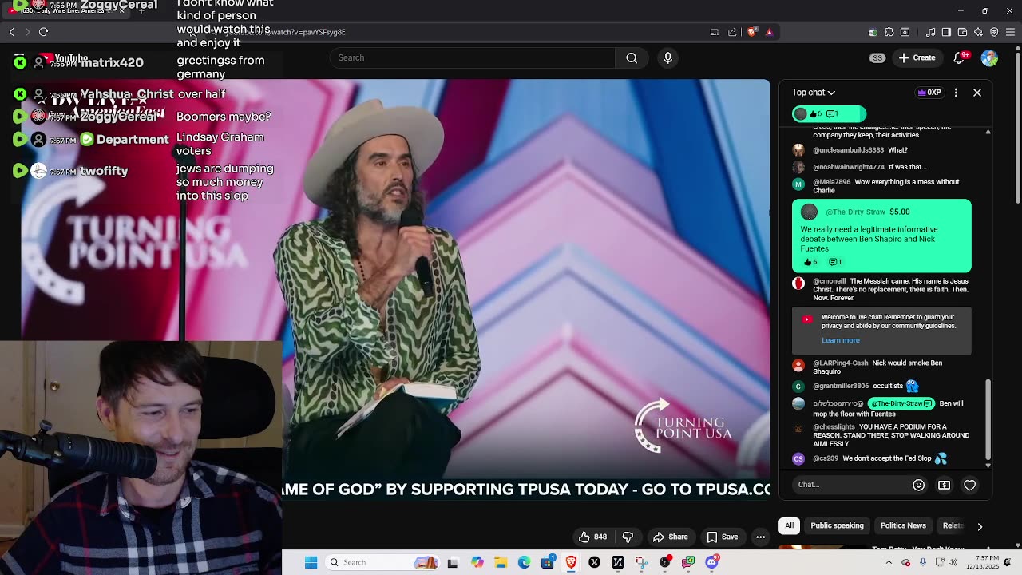Click the YouTube search input field
Image resolution: width=1022 pixels, height=575 pixels.
coord(473,57)
